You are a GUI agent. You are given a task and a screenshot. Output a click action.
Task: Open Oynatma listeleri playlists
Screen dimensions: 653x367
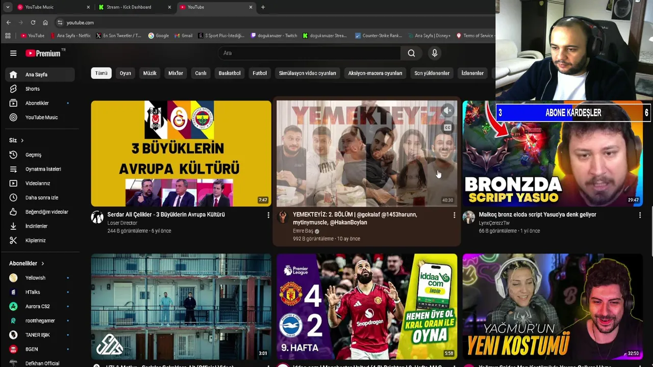coord(40,169)
